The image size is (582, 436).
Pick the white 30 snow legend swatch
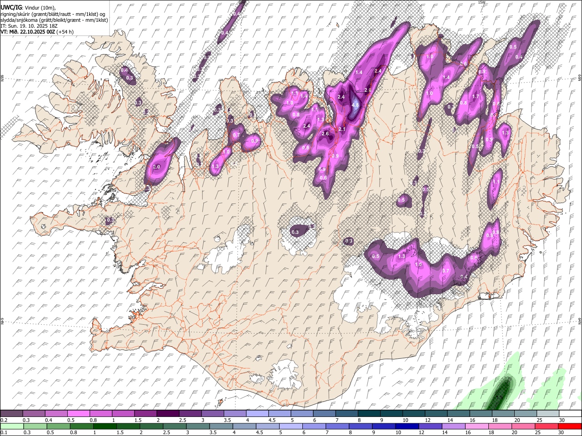click(570, 413)
